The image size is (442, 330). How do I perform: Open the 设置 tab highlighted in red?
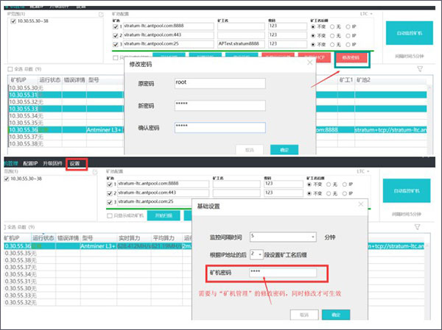[74, 163]
